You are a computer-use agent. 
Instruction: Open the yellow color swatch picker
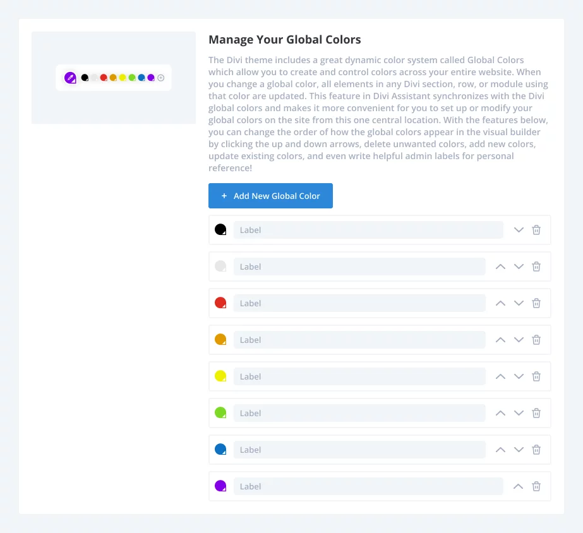tap(220, 376)
